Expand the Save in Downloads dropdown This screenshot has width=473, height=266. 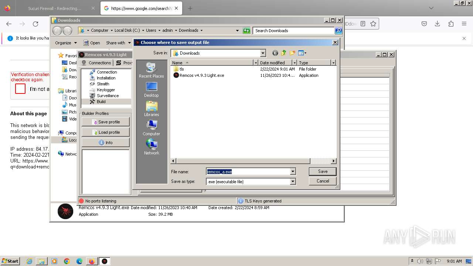click(x=263, y=53)
